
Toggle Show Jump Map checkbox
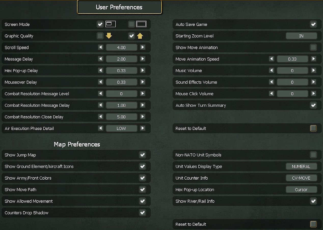[142, 155]
